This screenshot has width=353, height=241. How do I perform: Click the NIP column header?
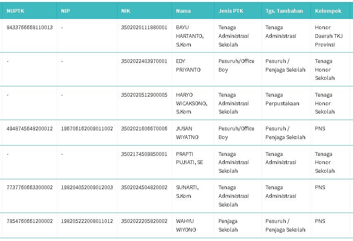click(x=65, y=11)
